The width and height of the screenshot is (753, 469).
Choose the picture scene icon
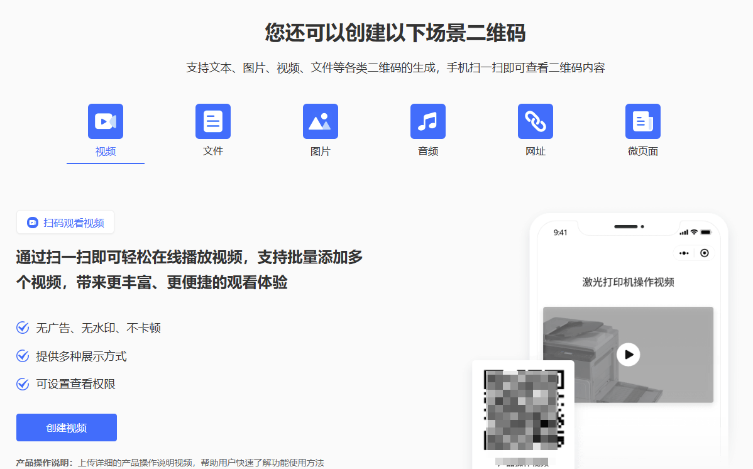pos(321,121)
